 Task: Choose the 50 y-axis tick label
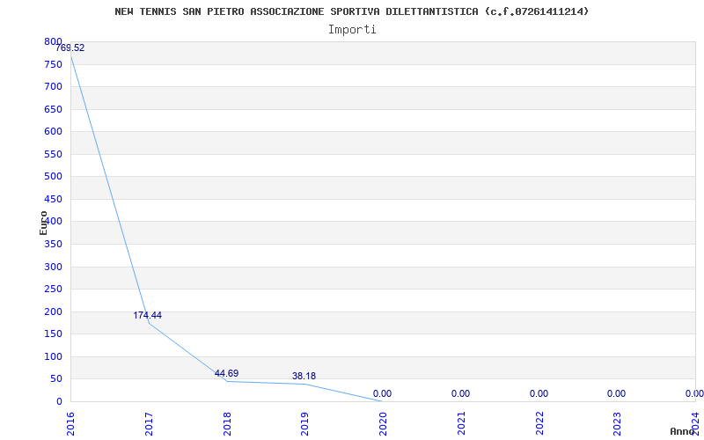(x=55, y=379)
